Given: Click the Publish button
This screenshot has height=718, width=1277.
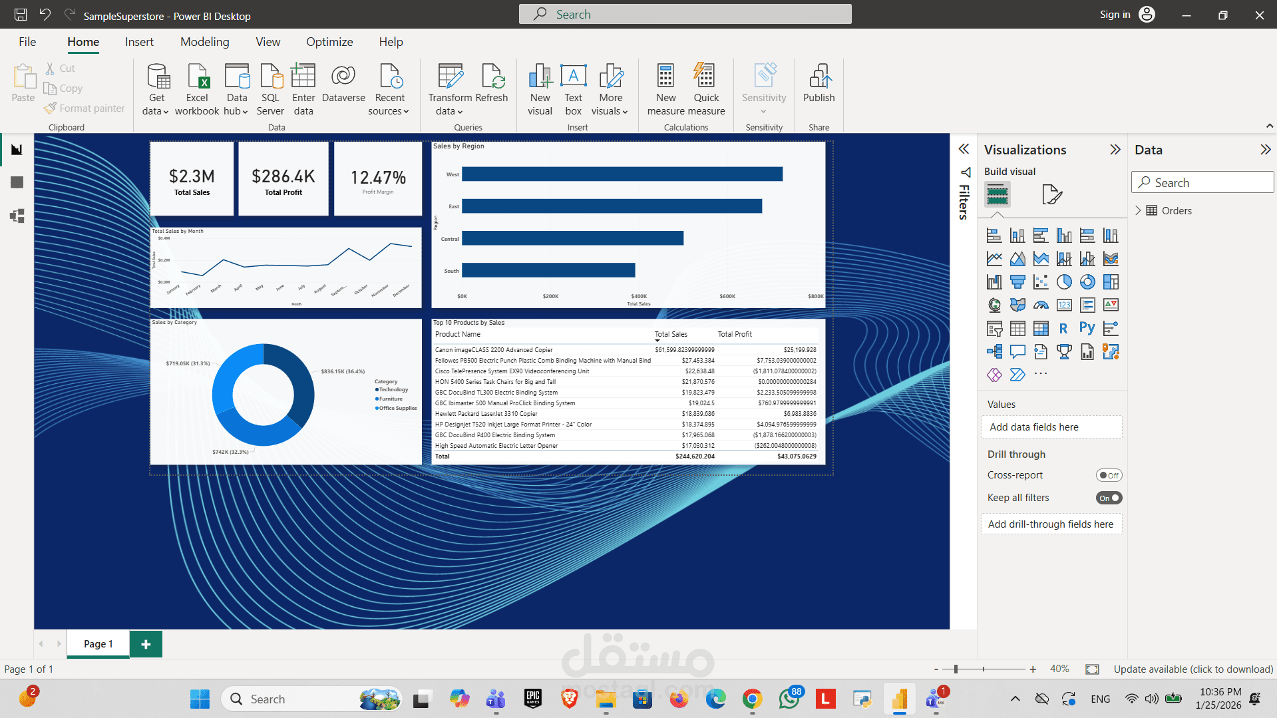Looking at the screenshot, I should tap(819, 83).
